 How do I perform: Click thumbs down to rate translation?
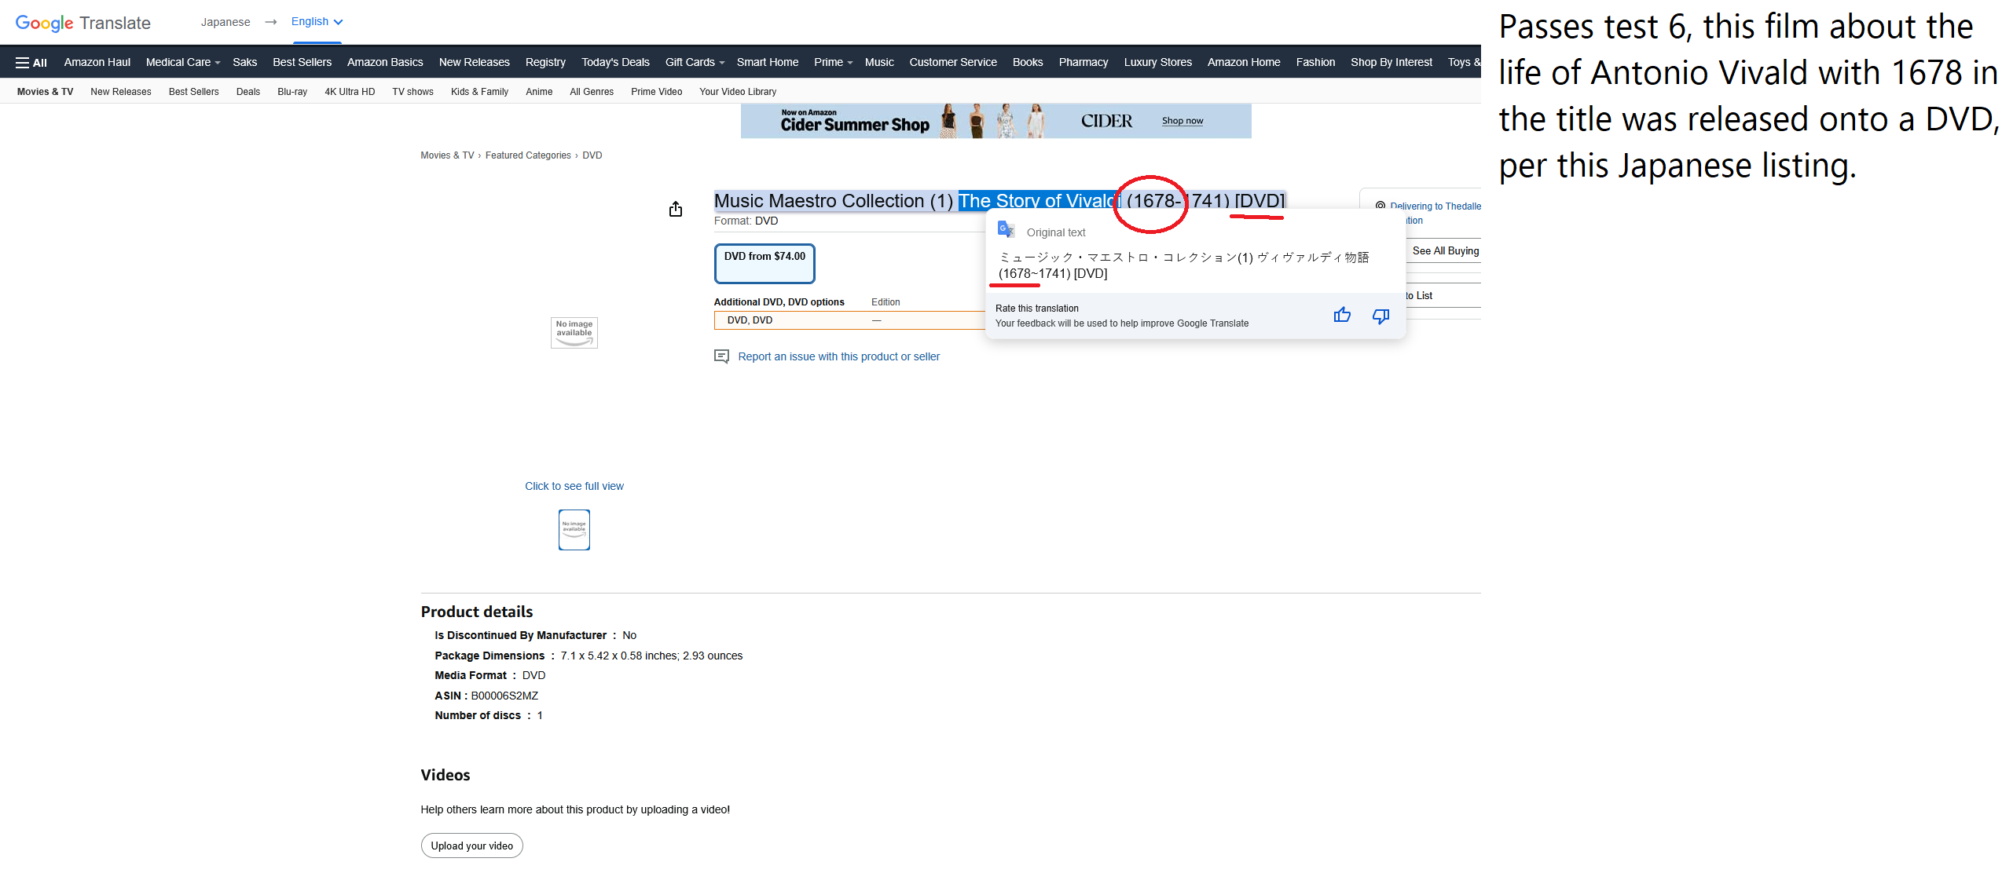(1380, 316)
